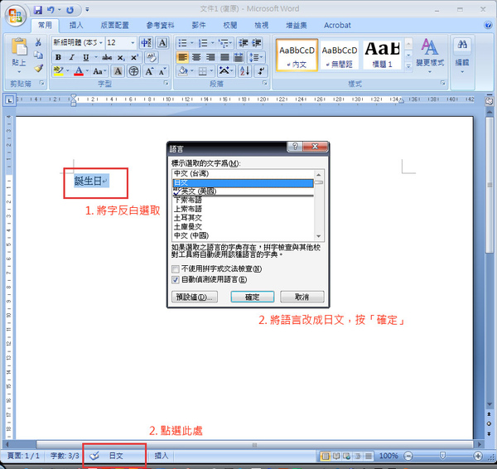The height and width of the screenshot is (469, 497).
Task: Sort paragraphs A to Z
Action: coord(244,71)
